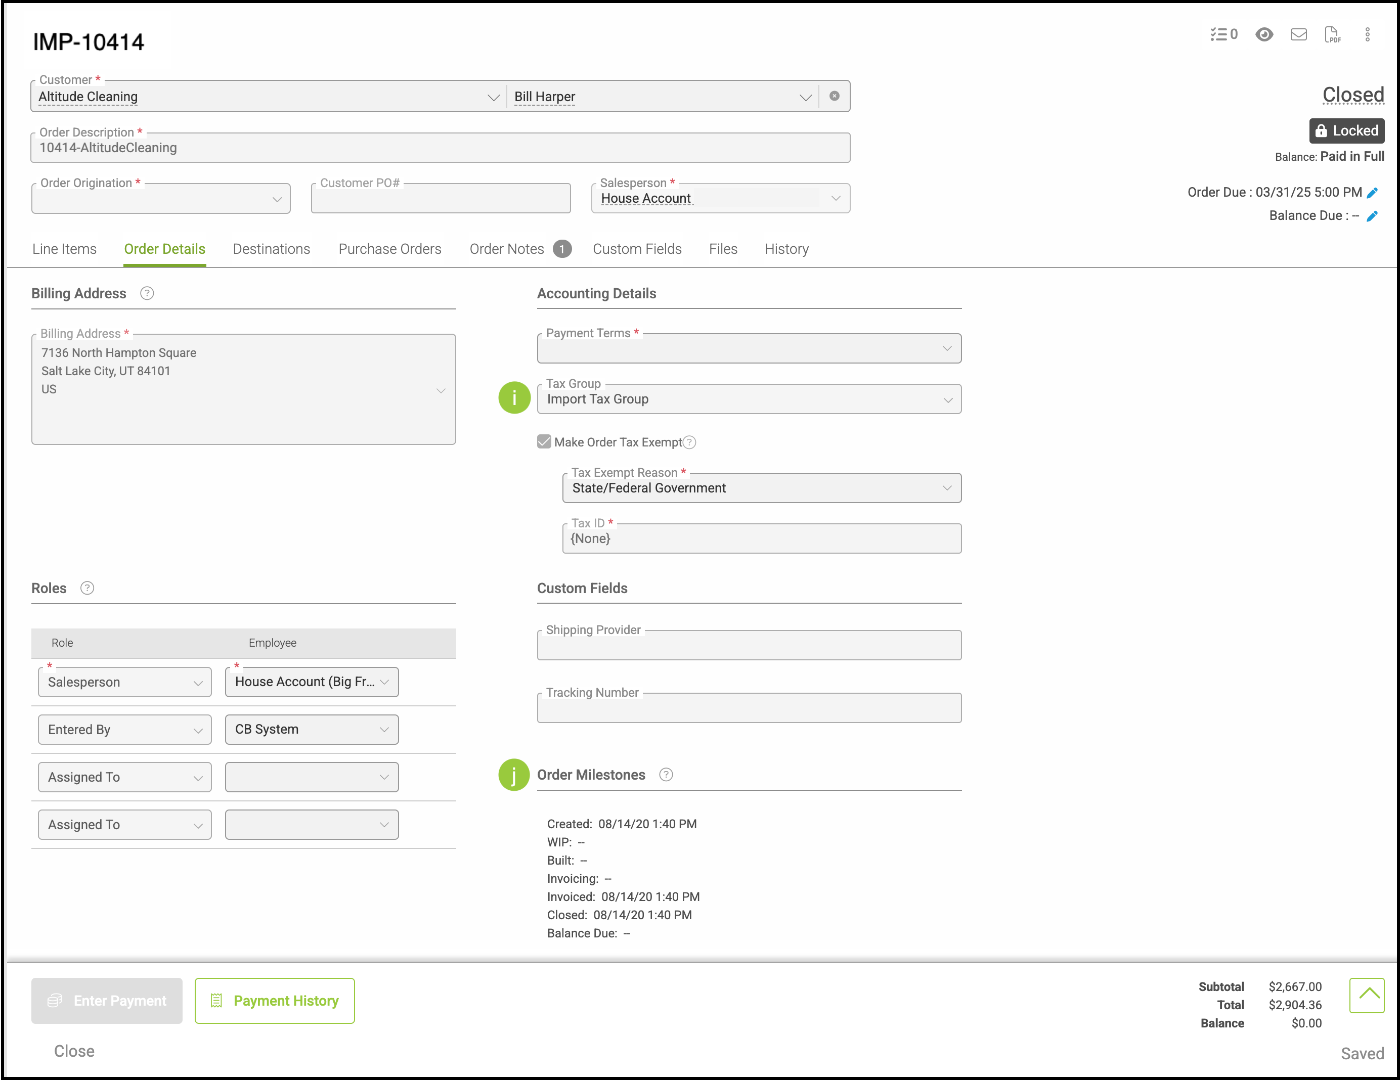Open the email envelope icon

pyautogui.click(x=1298, y=34)
